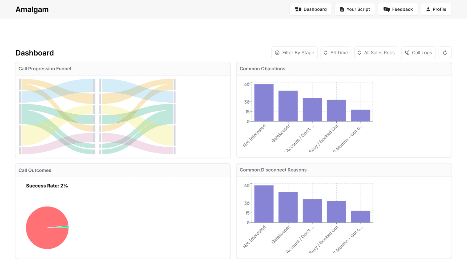
Task: Click the All Sales Reps chevron icon
Action: pyautogui.click(x=359, y=53)
